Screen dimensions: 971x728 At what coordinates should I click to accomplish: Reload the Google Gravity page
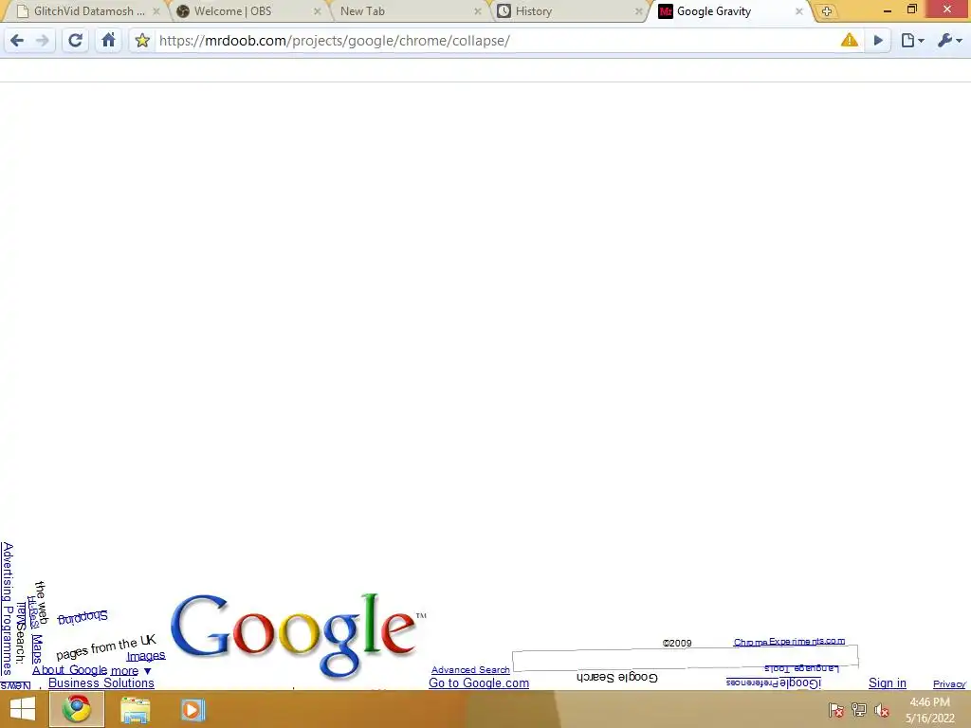point(75,41)
